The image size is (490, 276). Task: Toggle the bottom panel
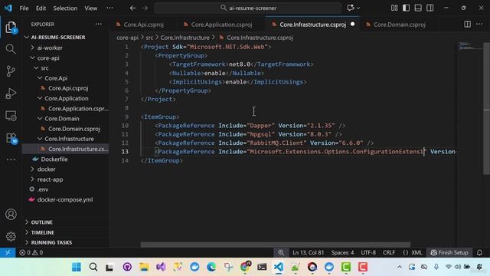pyautogui.click(x=418, y=8)
